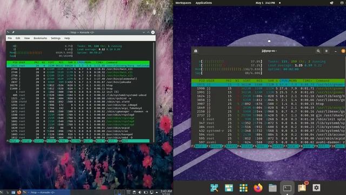Click F1 Help in Konsole htop
The image size is (346, 195).
tap(13, 141)
